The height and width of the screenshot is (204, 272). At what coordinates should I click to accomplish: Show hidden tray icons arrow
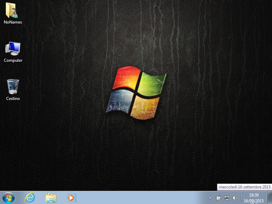[210, 198]
